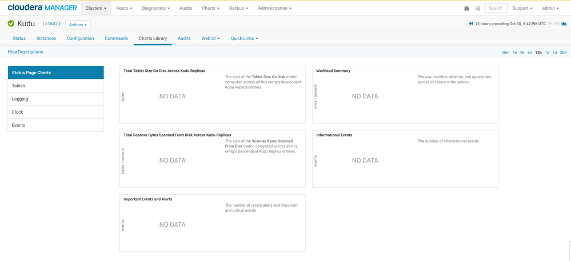Select the Charts Library tab
The image size is (571, 261).
(x=153, y=38)
